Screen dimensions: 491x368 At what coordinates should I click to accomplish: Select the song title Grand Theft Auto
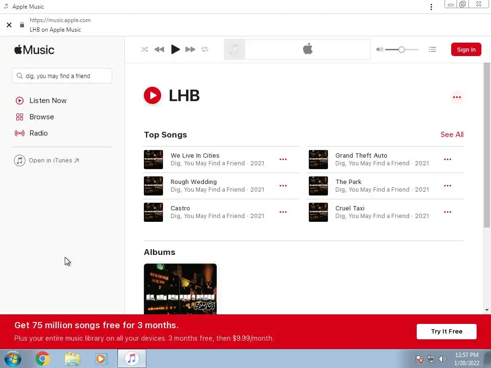361,156
